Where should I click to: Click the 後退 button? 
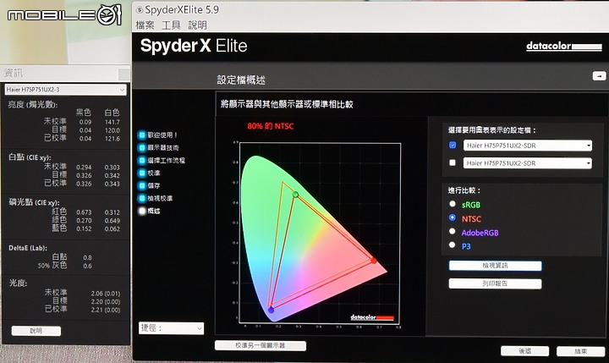tap(524, 351)
